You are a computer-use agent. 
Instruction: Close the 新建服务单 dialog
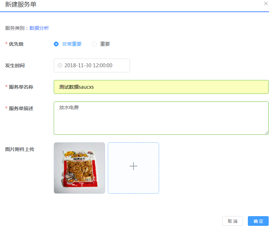click(x=266, y=3)
